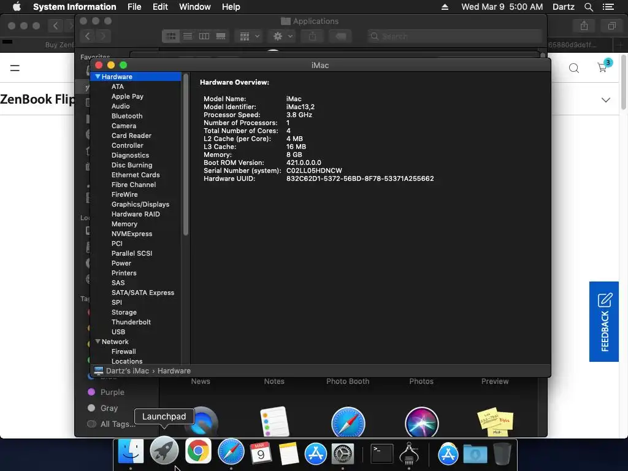Click the search magnifier on the ASUS page
Image resolution: width=628 pixels, height=471 pixels.
(x=574, y=68)
